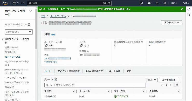The width and height of the screenshot is (192, 101).
Task: Open the AWS account dropdown
Action: coord(186,3)
